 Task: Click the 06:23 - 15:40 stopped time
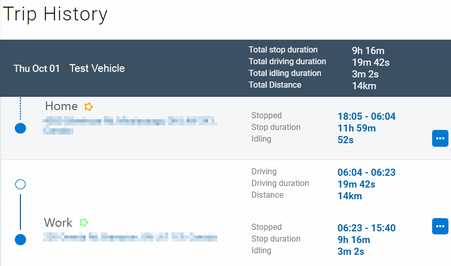click(x=366, y=228)
